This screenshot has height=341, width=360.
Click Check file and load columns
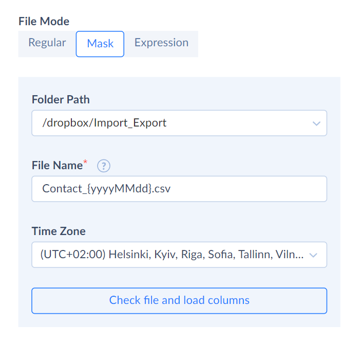(179, 300)
